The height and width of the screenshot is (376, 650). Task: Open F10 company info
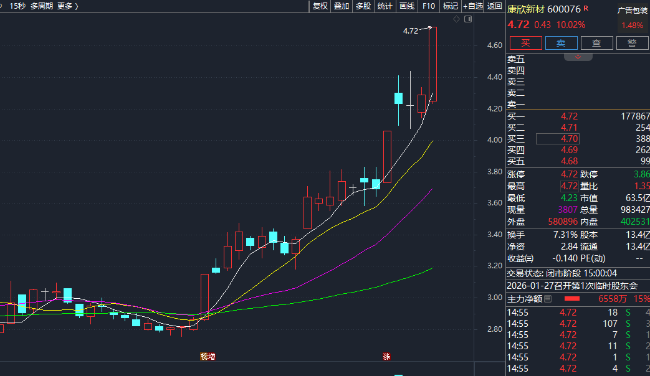(x=428, y=6)
